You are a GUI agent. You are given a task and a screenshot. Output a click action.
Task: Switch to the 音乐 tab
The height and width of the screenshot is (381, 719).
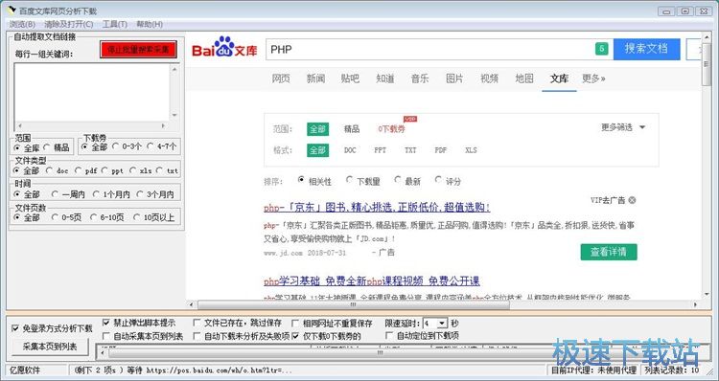pyautogui.click(x=420, y=78)
